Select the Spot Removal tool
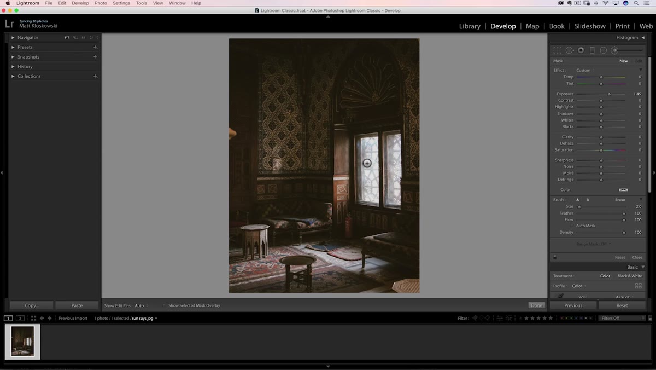The image size is (656, 370). point(569,50)
